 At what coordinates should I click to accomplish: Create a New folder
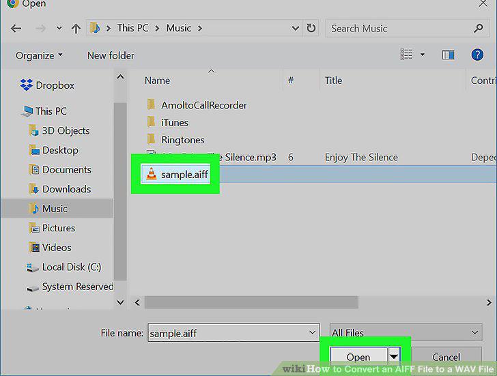click(x=111, y=55)
